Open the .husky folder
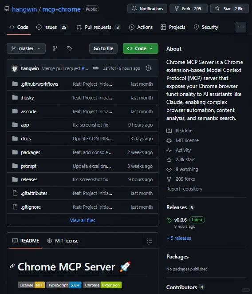 click(28, 98)
